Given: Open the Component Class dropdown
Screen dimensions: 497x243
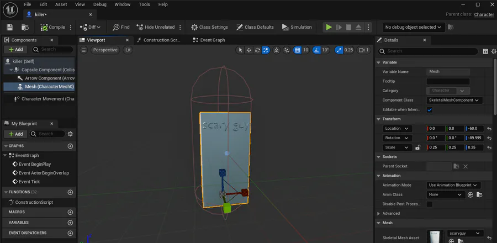Looking at the screenshot, I should click(454, 100).
